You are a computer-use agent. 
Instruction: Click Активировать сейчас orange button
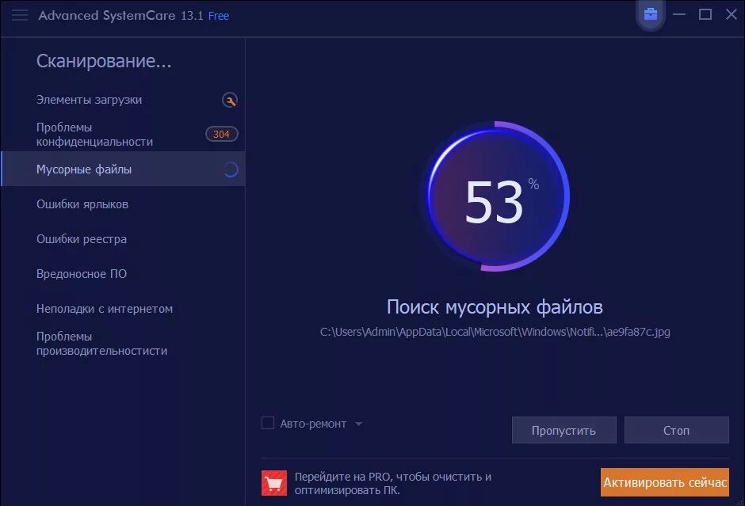pos(665,482)
